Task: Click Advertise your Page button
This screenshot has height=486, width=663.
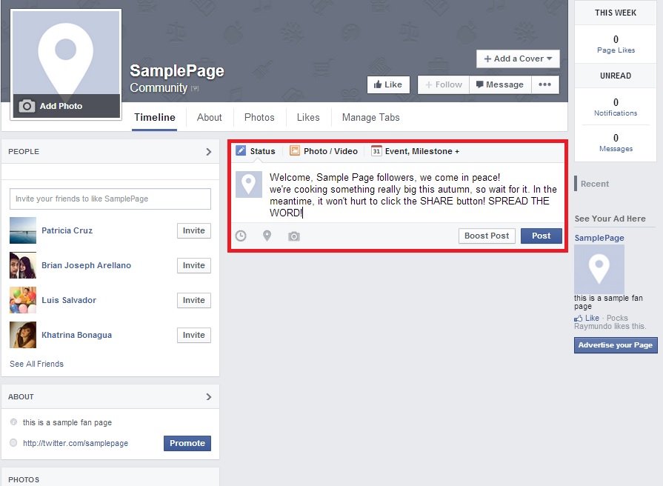Action: tap(616, 345)
